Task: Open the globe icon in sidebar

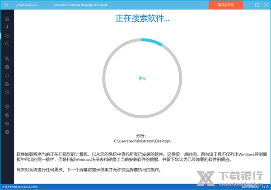Action: tap(7, 67)
